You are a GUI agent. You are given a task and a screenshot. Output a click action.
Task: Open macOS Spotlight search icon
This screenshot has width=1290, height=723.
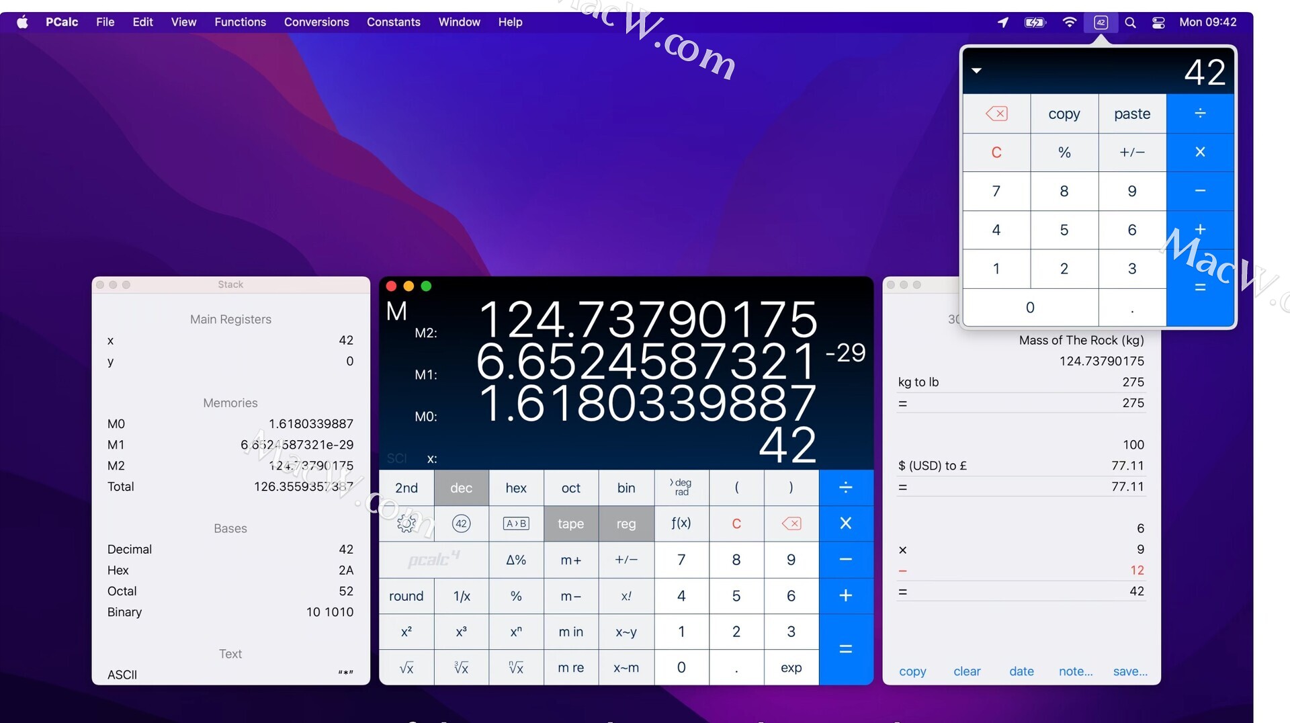[x=1130, y=22]
